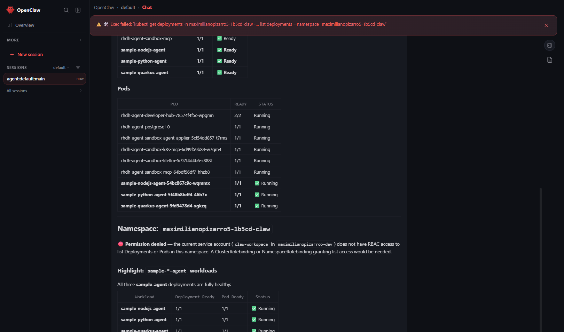This screenshot has height=332, width=564.
Task: Open the default sessions dropdown
Action: 61,68
